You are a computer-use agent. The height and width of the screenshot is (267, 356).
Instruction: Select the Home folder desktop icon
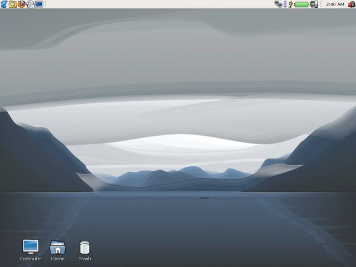tap(58, 250)
